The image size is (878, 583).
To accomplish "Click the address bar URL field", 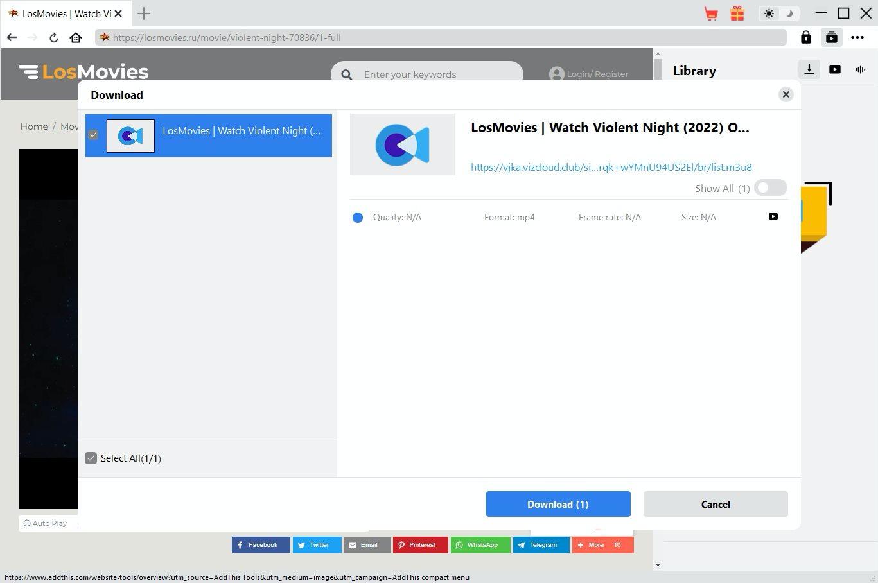I will [x=441, y=37].
